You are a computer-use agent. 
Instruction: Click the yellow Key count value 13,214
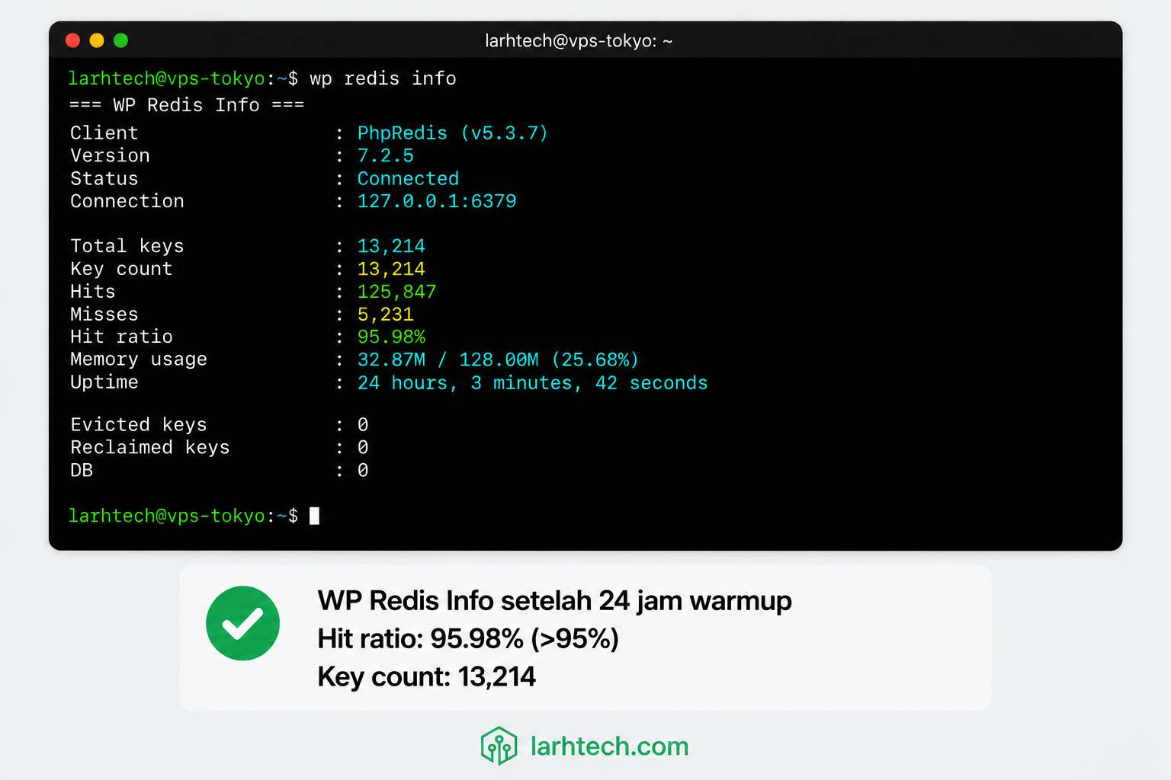[391, 269]
